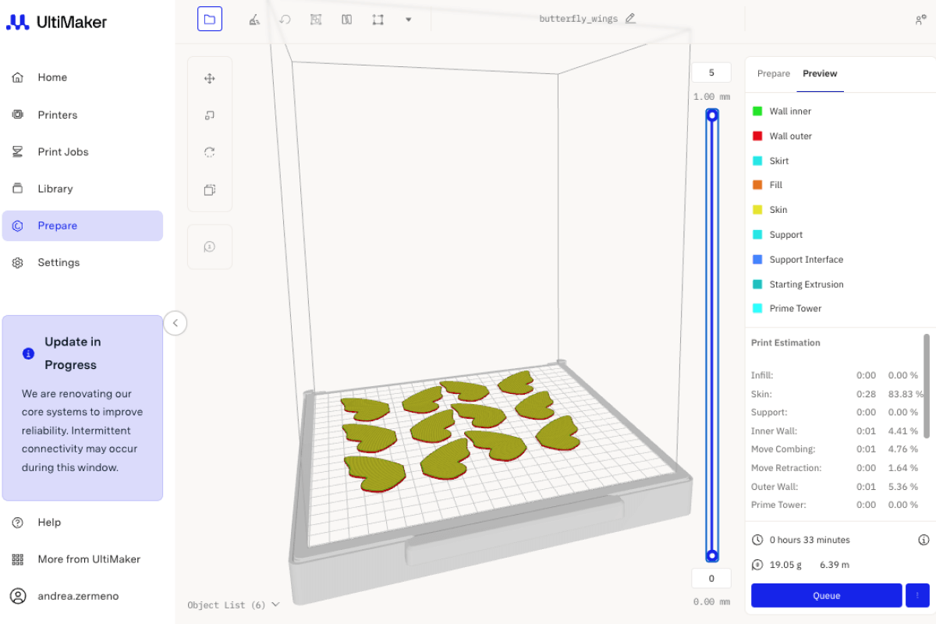Click the info icon next to print time estimate
The height and width of the screenshot is (624, 936).
click(x=924, y=539)
